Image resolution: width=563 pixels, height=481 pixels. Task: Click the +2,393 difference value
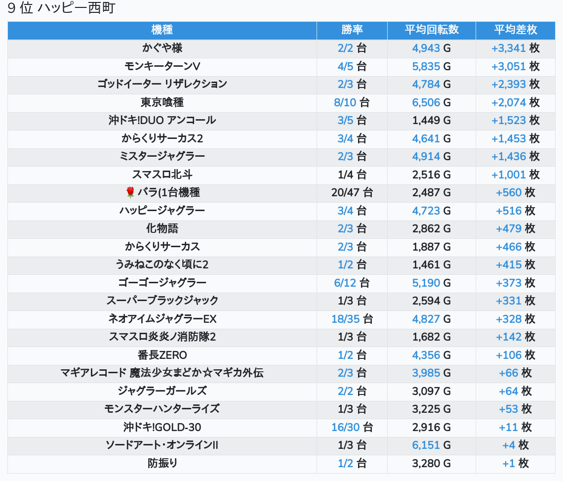tap(508, 84)
